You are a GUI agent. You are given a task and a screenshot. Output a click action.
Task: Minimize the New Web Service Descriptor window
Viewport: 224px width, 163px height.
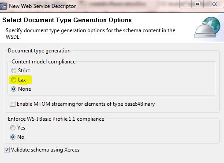186,4
